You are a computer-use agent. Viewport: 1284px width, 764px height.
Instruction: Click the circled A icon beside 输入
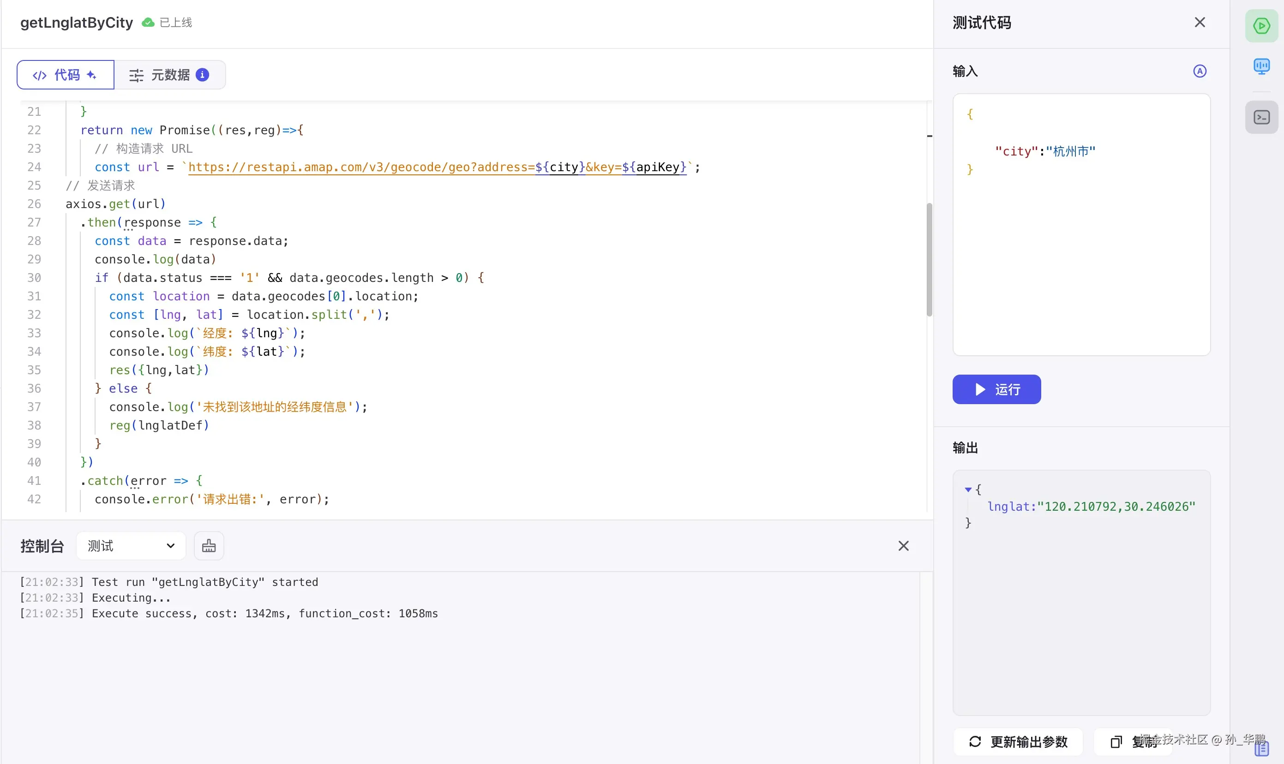[x=1200, y=71]
